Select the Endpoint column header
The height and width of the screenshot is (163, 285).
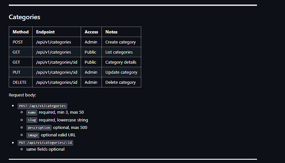coord(45,32)
